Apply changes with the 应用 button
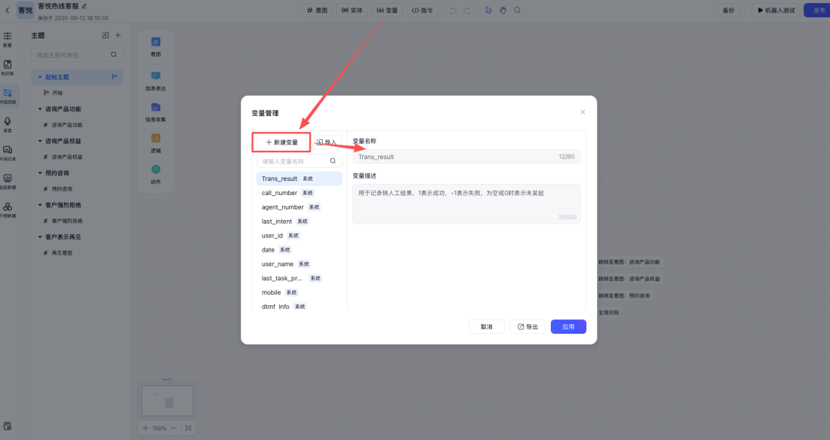The image size is (830, 440). tap(568, 326)
